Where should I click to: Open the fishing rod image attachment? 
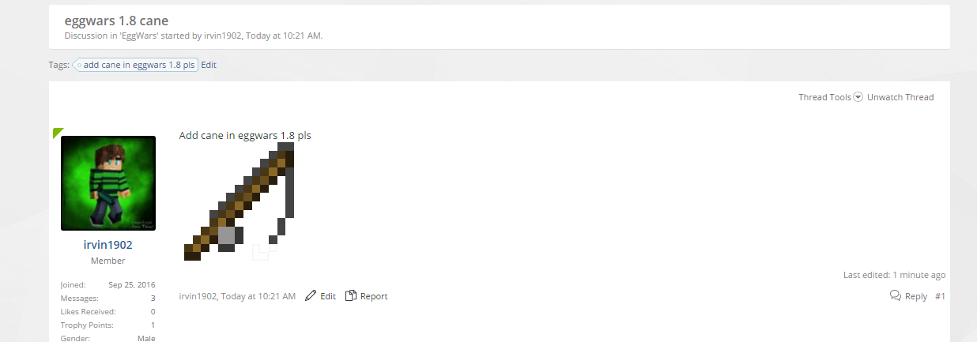click(x=239, y=202)
